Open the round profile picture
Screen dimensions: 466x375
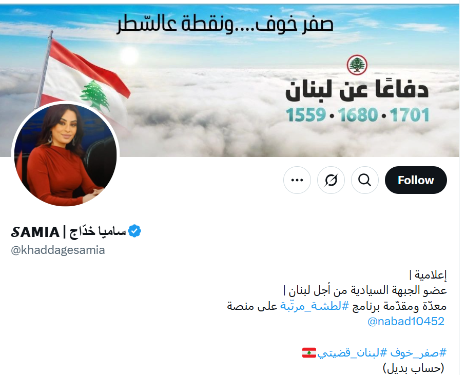65,155
